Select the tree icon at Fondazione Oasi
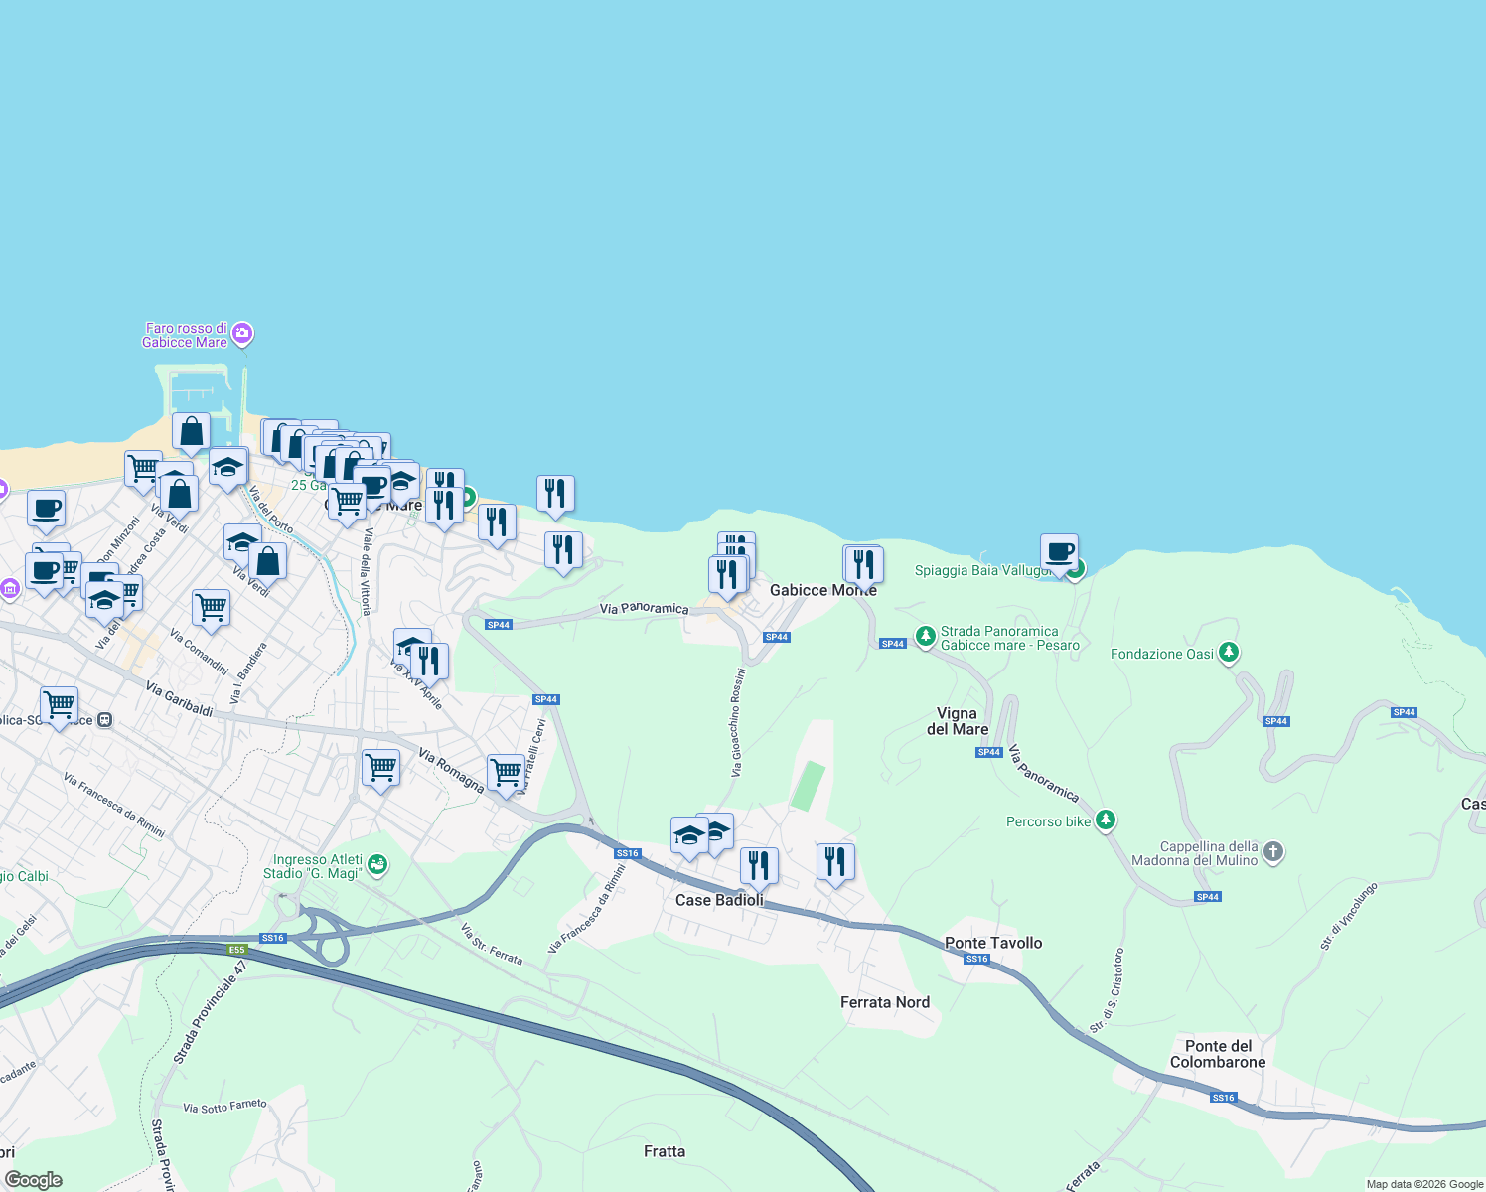 tap(1230, 650)
